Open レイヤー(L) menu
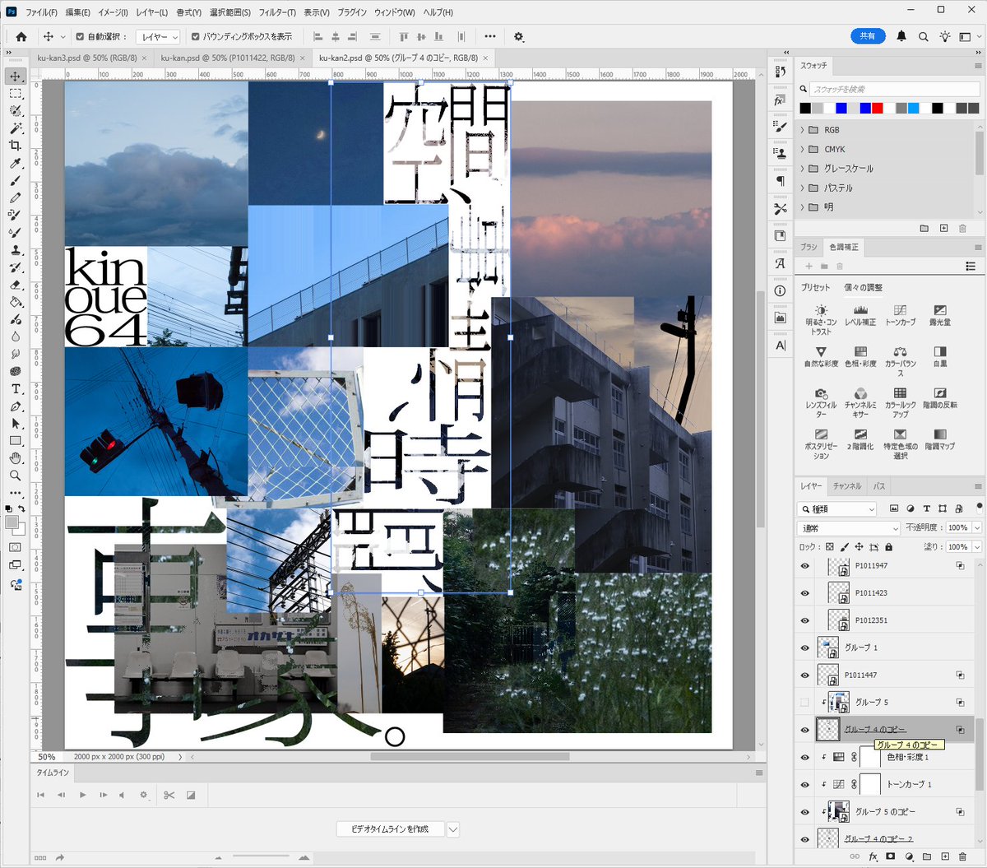The height and width of the screenshot is (868, 987). [x=151, y=12]
